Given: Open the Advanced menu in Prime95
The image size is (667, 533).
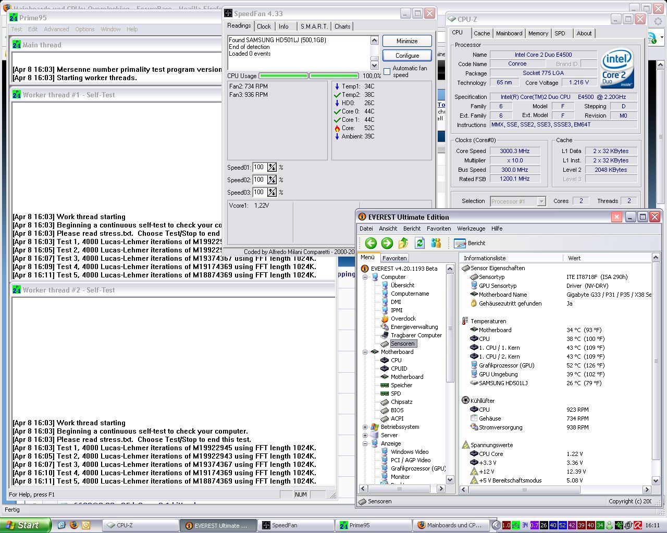Looking at the screenshot, I should tap(56, 29).
